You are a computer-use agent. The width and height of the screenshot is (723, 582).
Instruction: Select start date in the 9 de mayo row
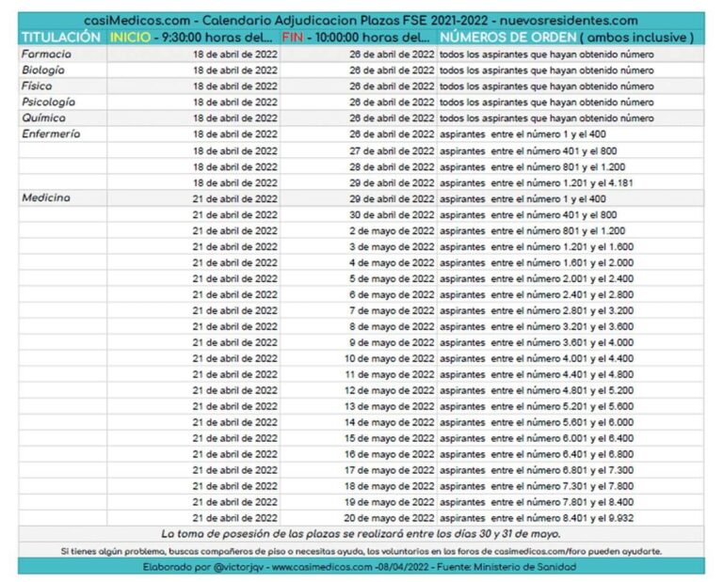(x=235, y=342)
